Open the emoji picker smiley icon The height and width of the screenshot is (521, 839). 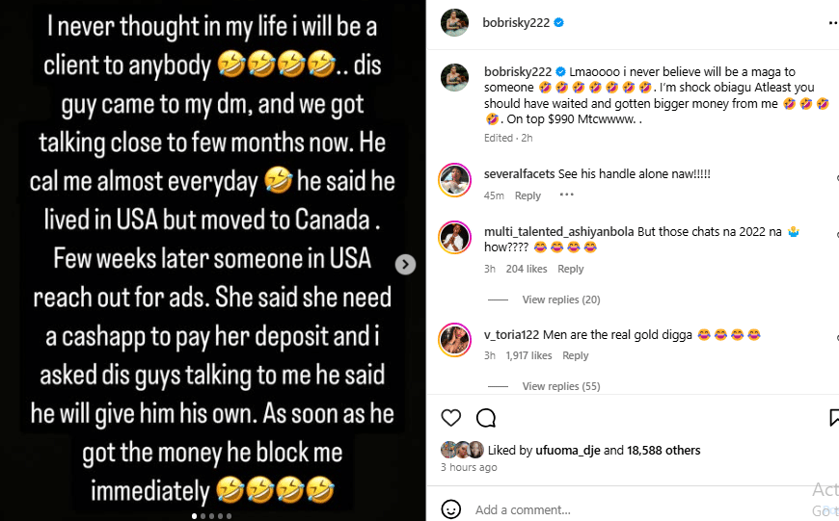click(450, 509)
